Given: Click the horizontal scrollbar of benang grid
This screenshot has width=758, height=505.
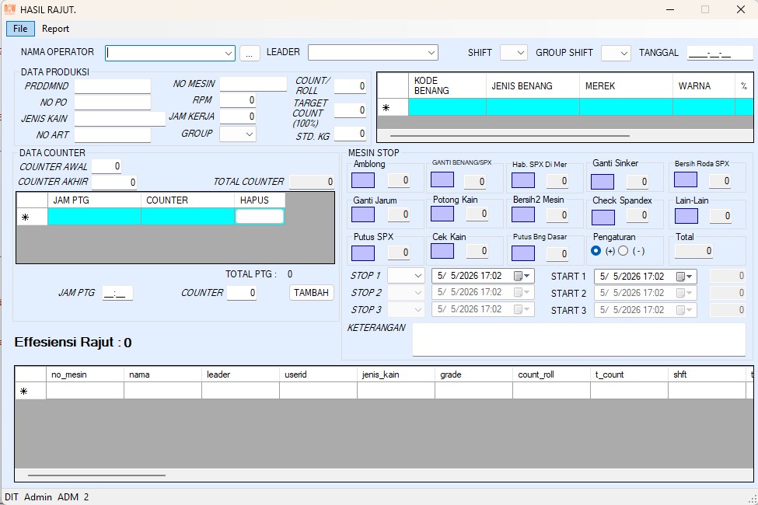Looking at the screenshot, I should 509,136.
